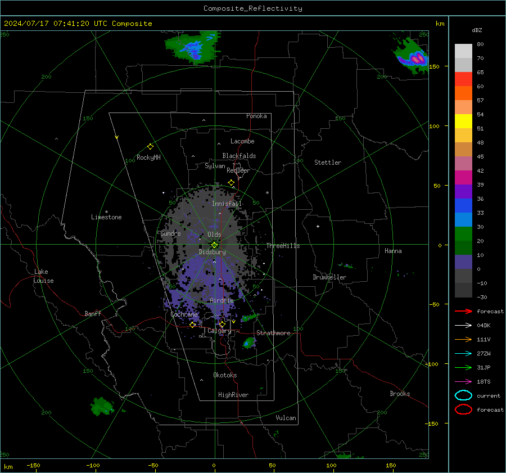Click the Brooks town label

coord(400,394)
